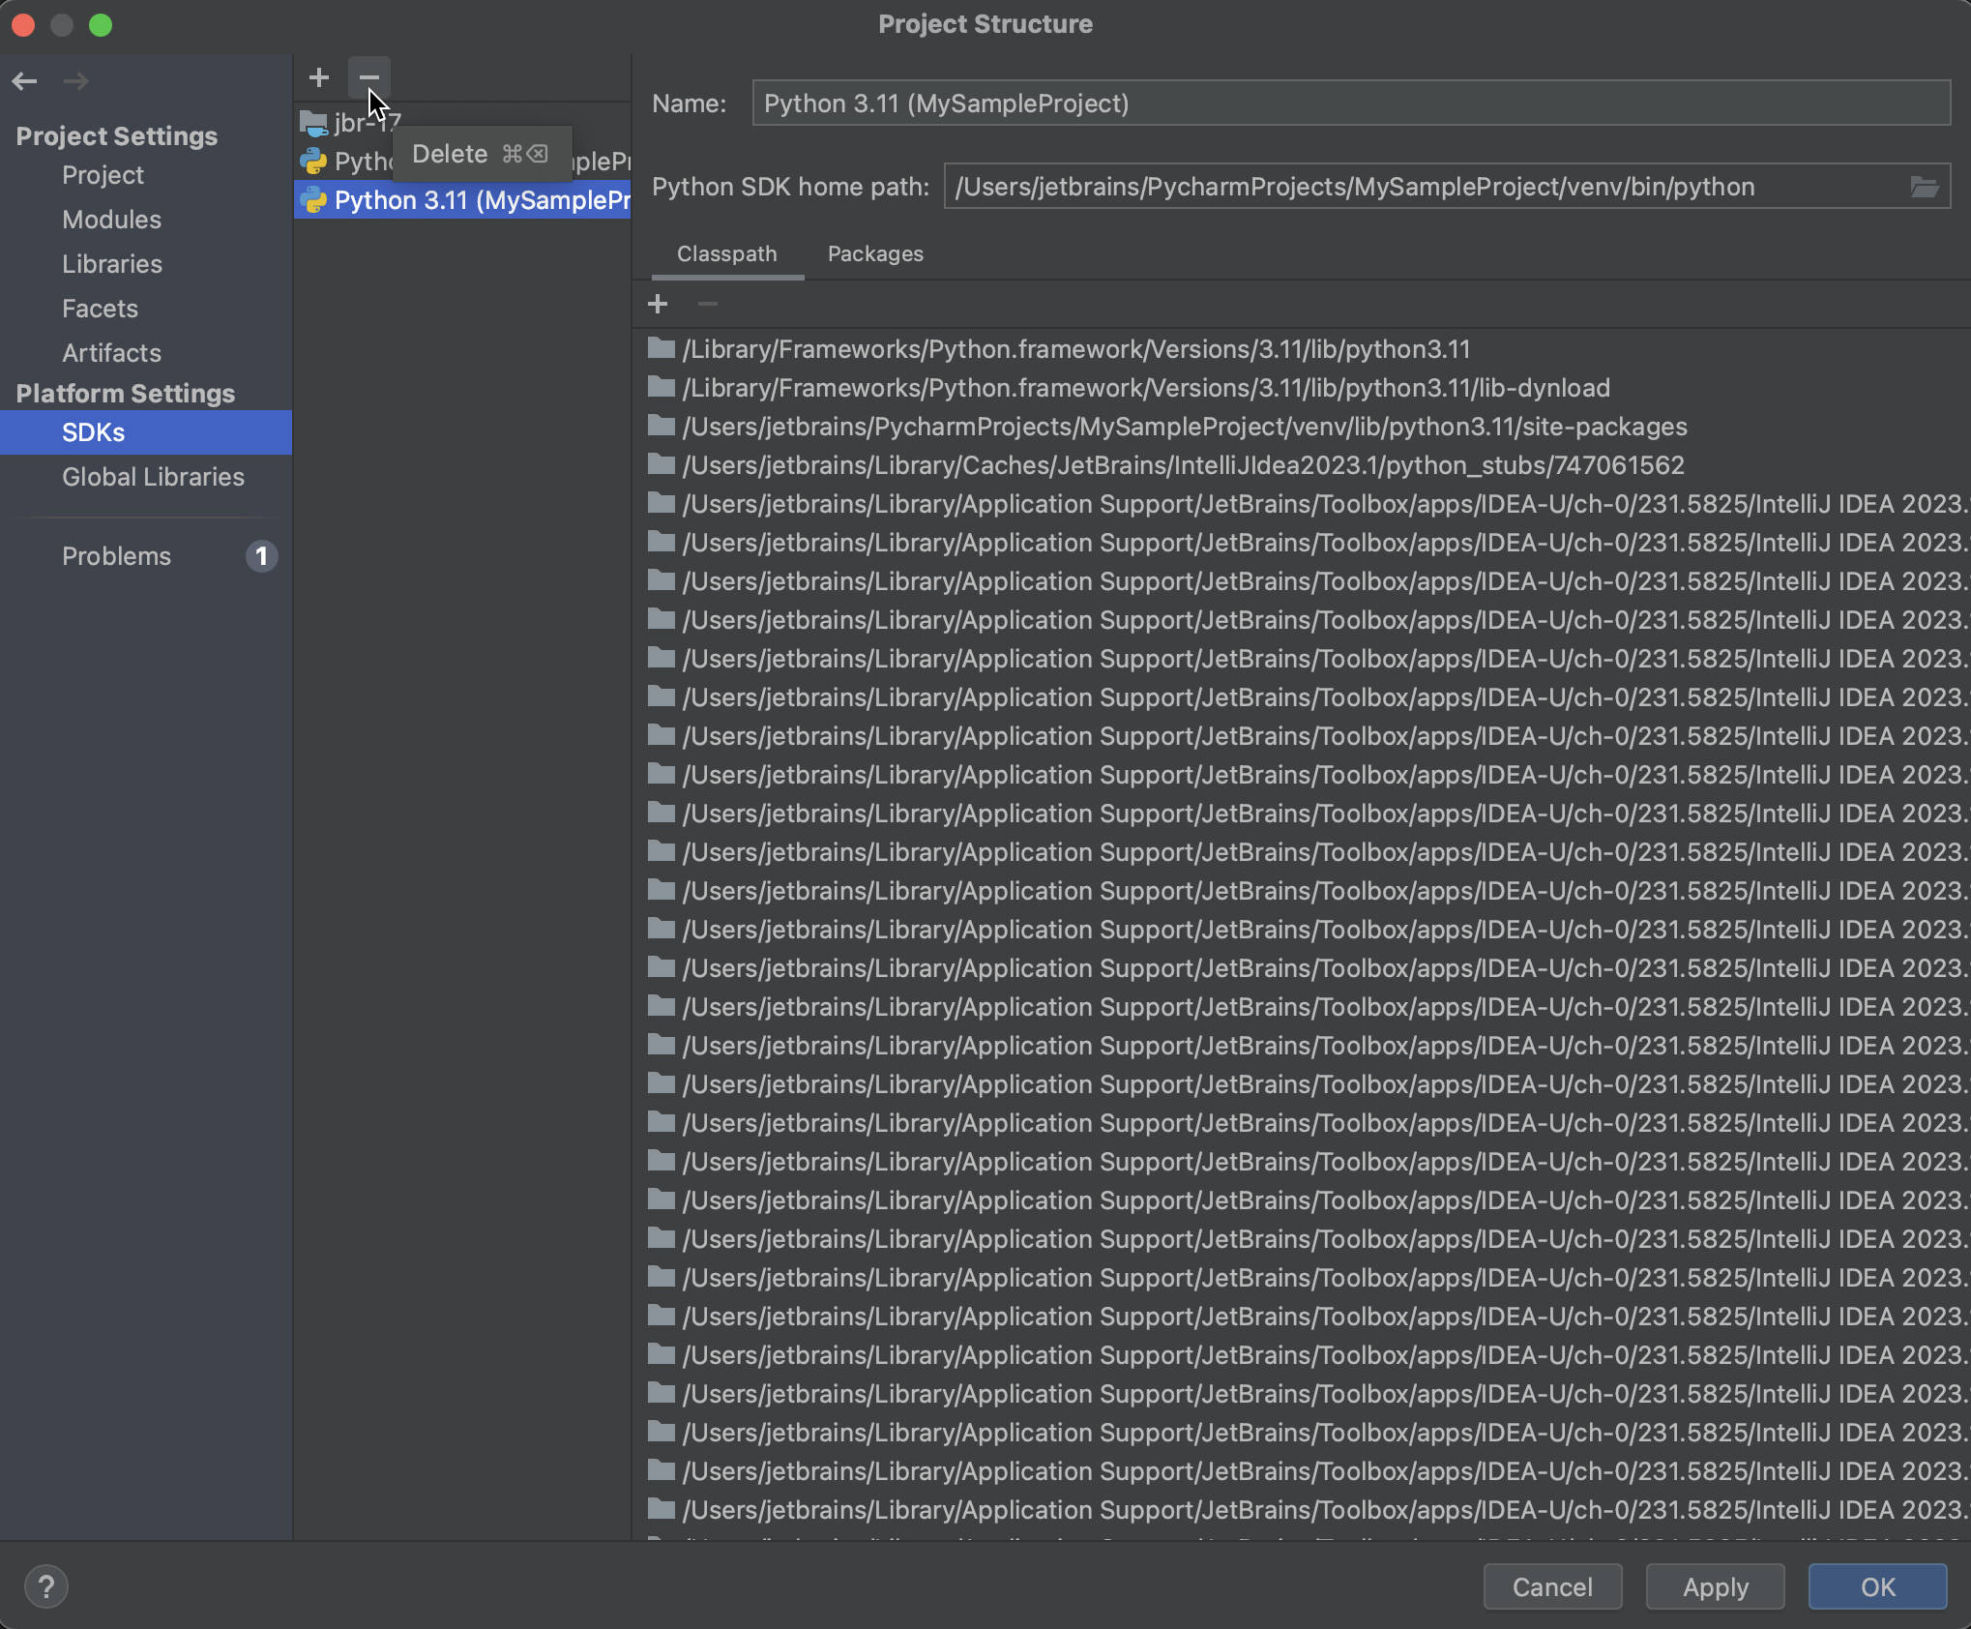This screenshot has width=1971, height=1629.
Task: Click the forward navigation arrow
Action: coord(75,81)
